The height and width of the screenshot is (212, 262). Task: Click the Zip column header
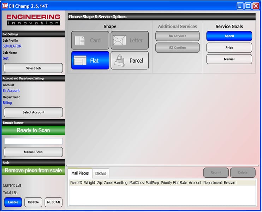(x=100, y=183)
